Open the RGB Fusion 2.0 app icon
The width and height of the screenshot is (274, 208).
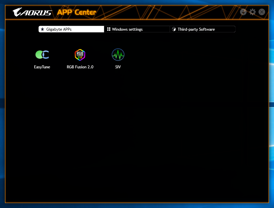pyautogui.click(x=80, y=55)
